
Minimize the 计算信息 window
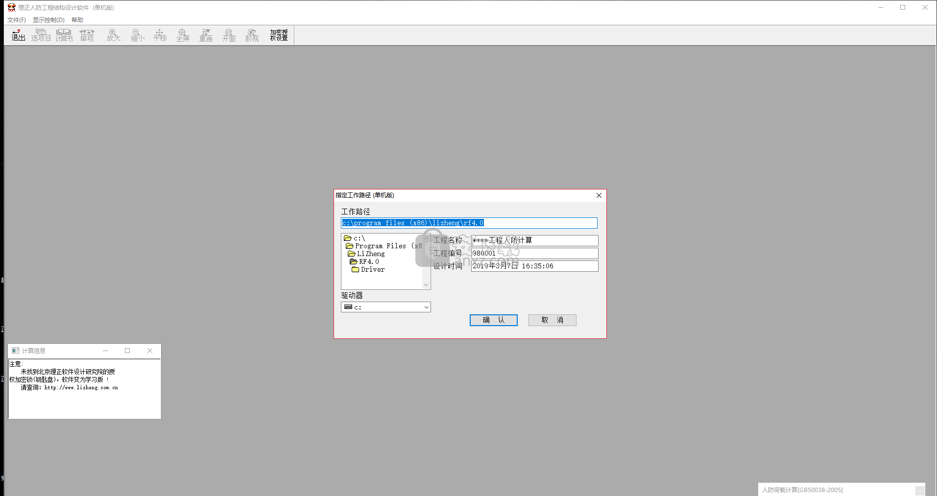[x=105, y=351]
